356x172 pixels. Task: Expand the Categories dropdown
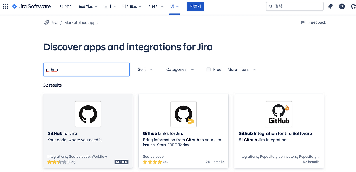180,69
